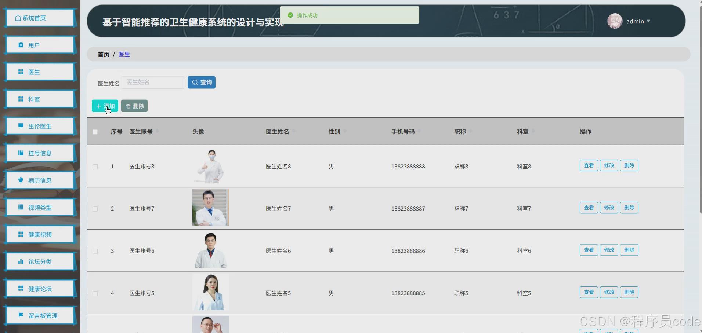Check the checkbox for row 医生账号5
Viewport: 702px width, 333px height.
[95, 293]
